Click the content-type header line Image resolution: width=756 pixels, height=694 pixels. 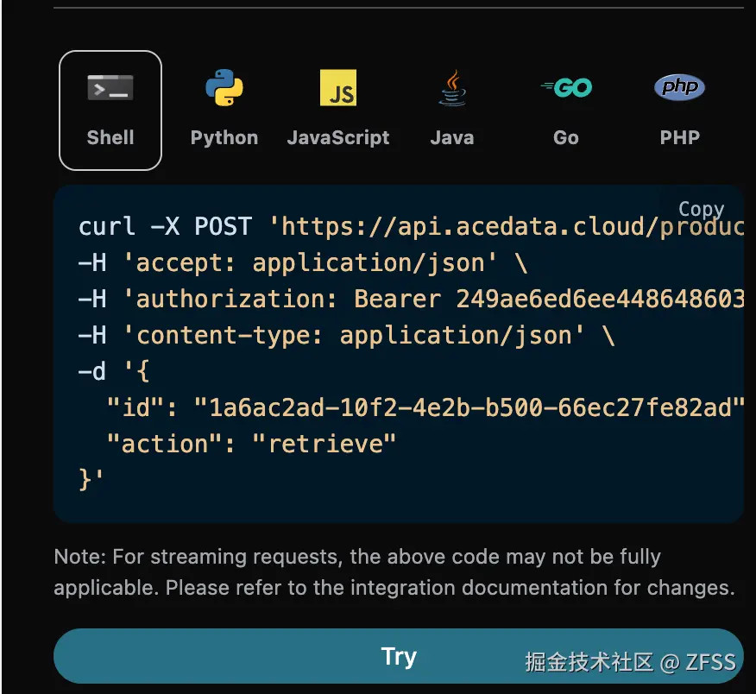coord(347,335)
